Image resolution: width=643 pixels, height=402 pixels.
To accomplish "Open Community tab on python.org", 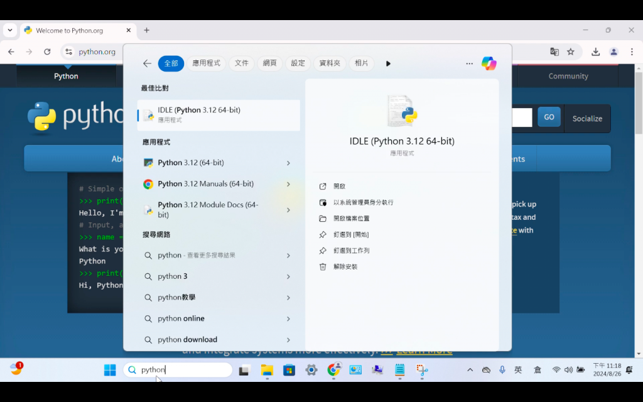I will (x=568, y=76).
